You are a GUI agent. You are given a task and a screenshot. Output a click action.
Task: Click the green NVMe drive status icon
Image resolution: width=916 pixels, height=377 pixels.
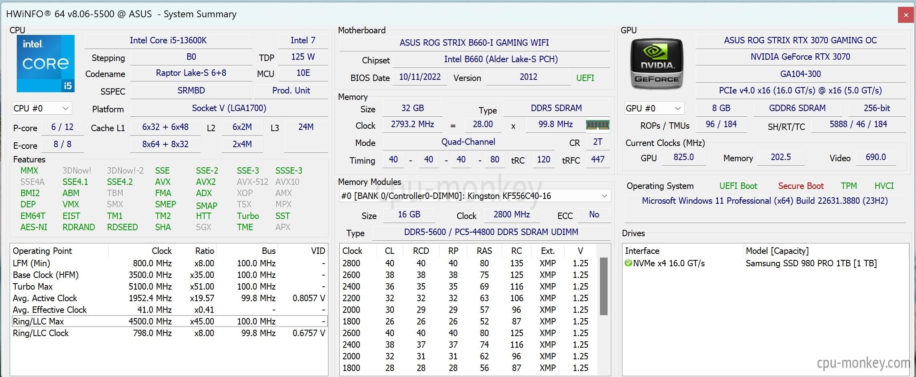[628, 263]
